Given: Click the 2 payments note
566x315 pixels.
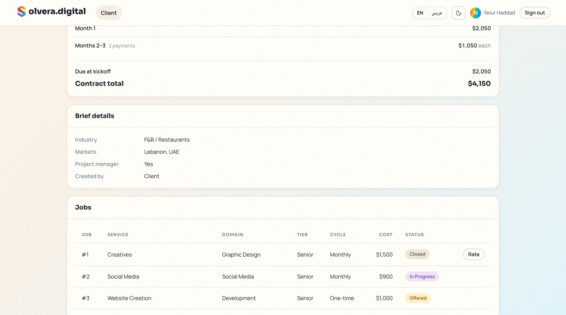Looking at the screenshot, I should pos(122,46).
